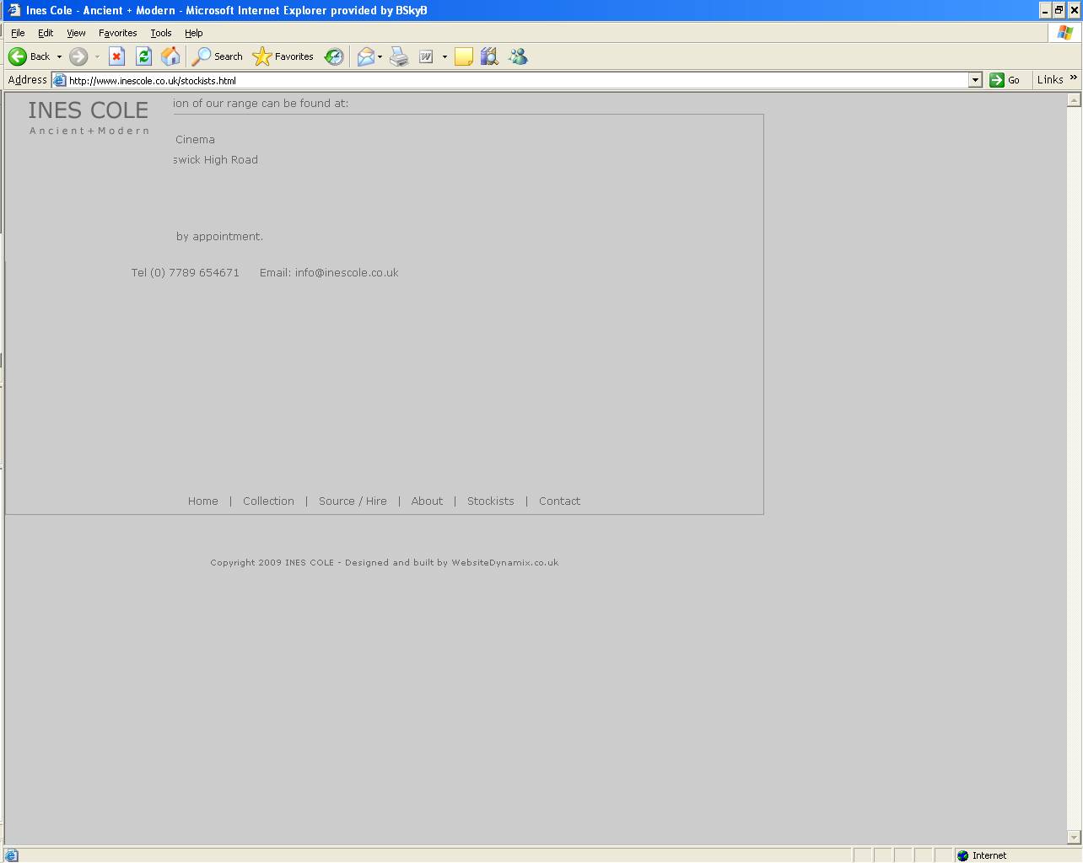Open the Tools menu
The height and width of the screenshot is (863, 1083).
160,33
